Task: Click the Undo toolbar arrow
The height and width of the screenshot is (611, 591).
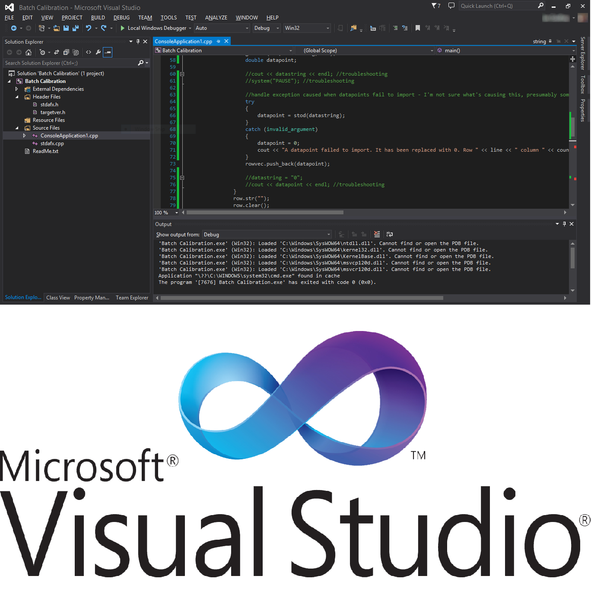Action: click(89, 28)
